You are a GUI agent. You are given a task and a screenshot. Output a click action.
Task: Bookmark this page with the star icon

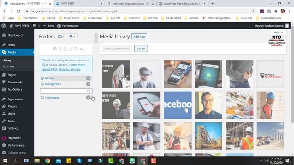253,11
